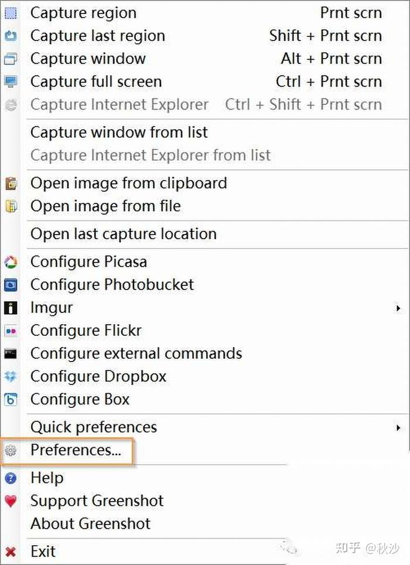Click the Photobucket icon
Image resolution: width=410 pixels, height=565 pixels.
pyautogui.click(x=11, y=285)
